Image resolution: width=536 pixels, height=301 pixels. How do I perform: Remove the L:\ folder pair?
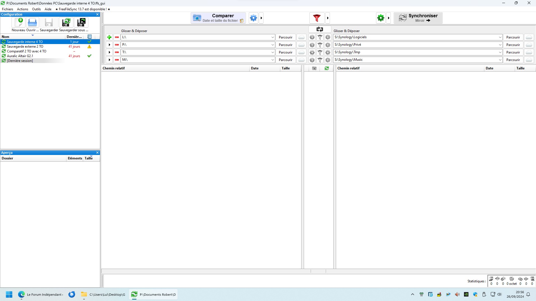pos(117,37)
